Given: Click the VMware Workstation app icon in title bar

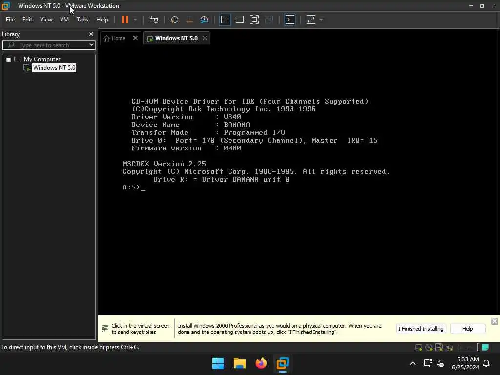Looking at the screenshot, I should [x=6, y=5].
